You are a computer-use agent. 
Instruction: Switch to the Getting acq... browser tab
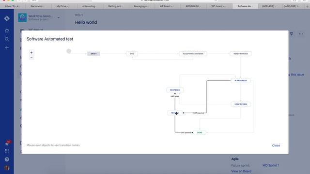[115, 6]
